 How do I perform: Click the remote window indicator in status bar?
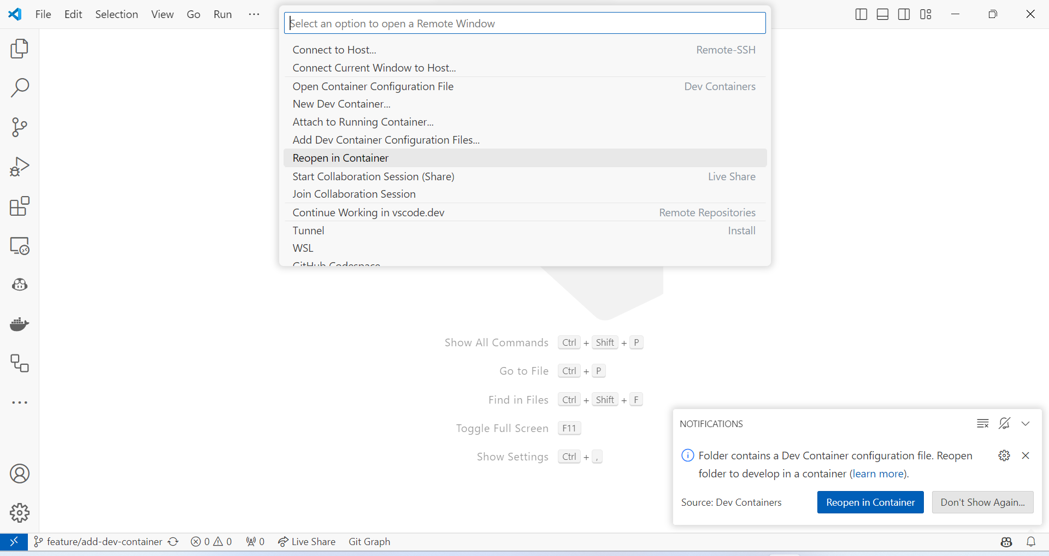[x=14, y=541]
